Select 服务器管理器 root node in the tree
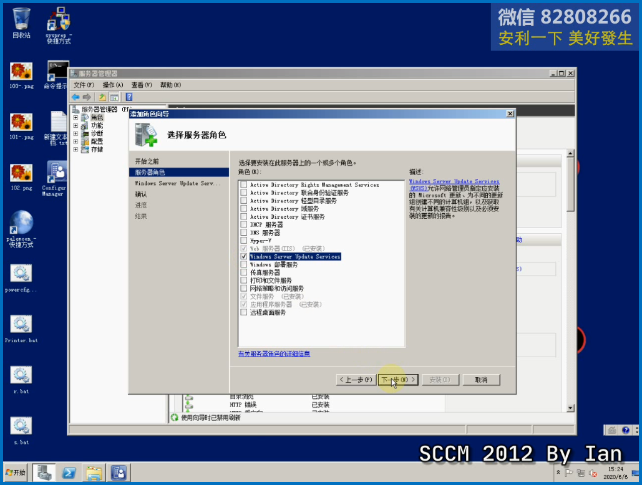 [99, 110]
